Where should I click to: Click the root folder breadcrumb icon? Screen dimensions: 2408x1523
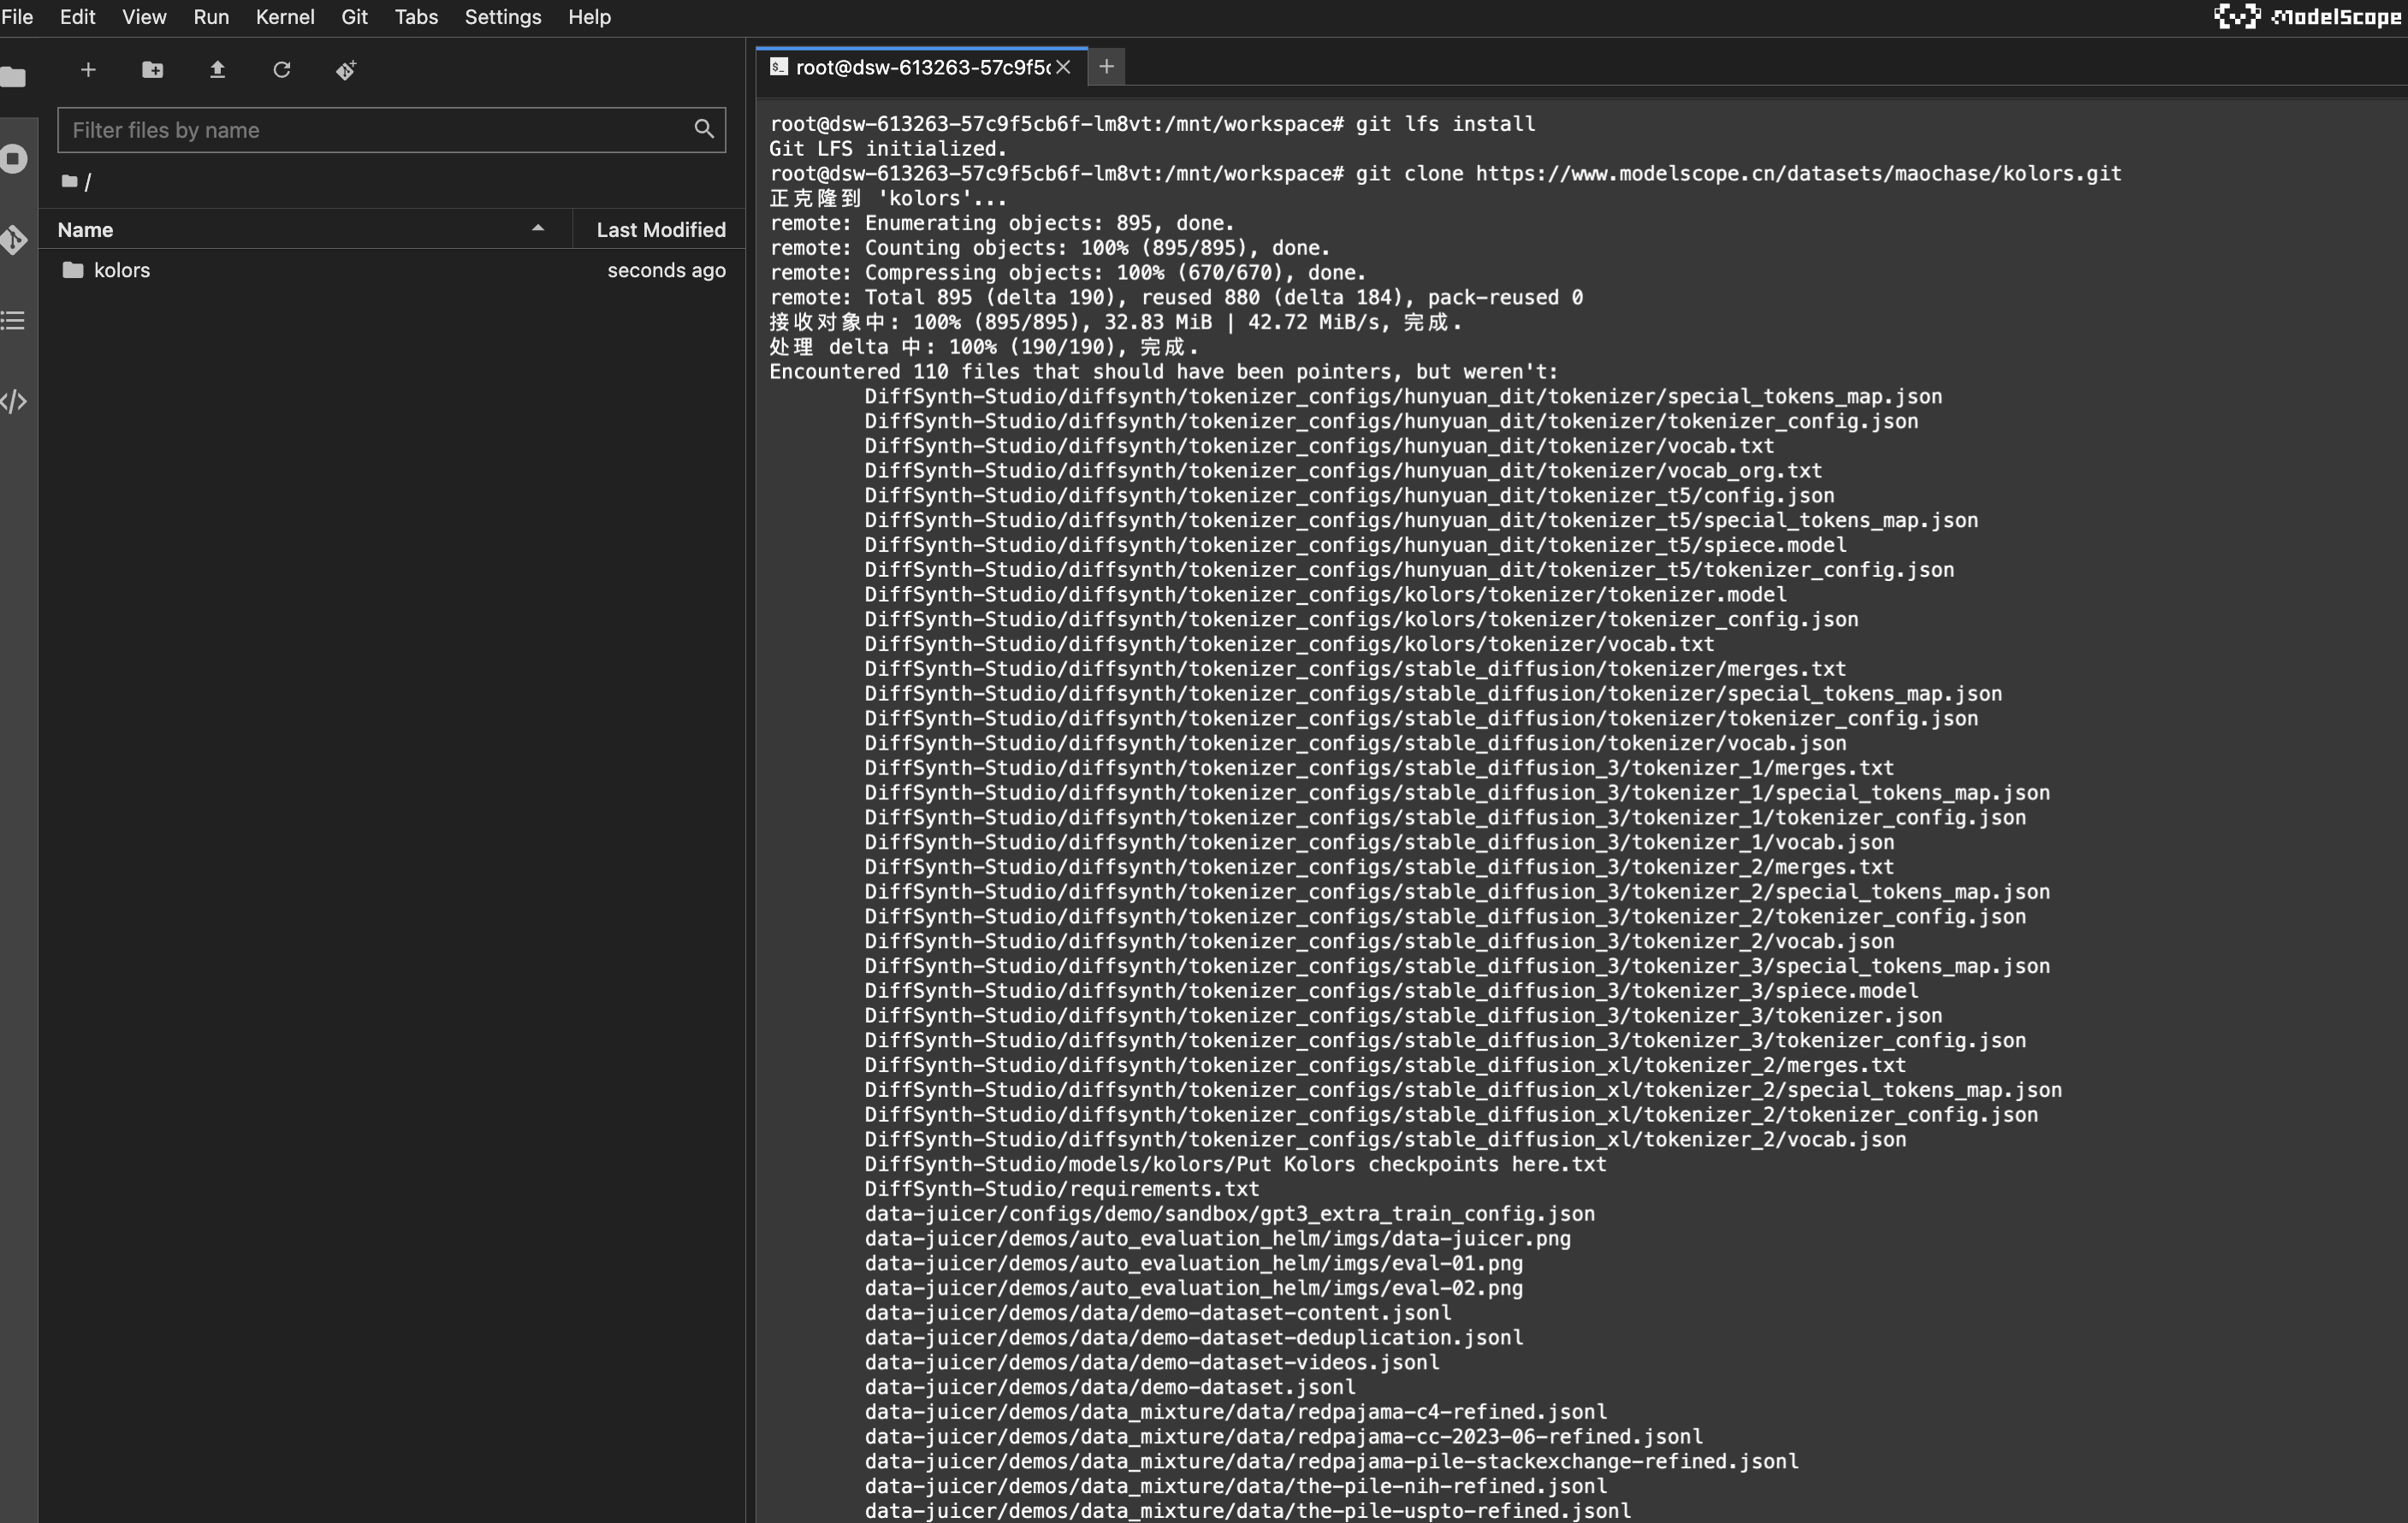[x=69, y=181]
